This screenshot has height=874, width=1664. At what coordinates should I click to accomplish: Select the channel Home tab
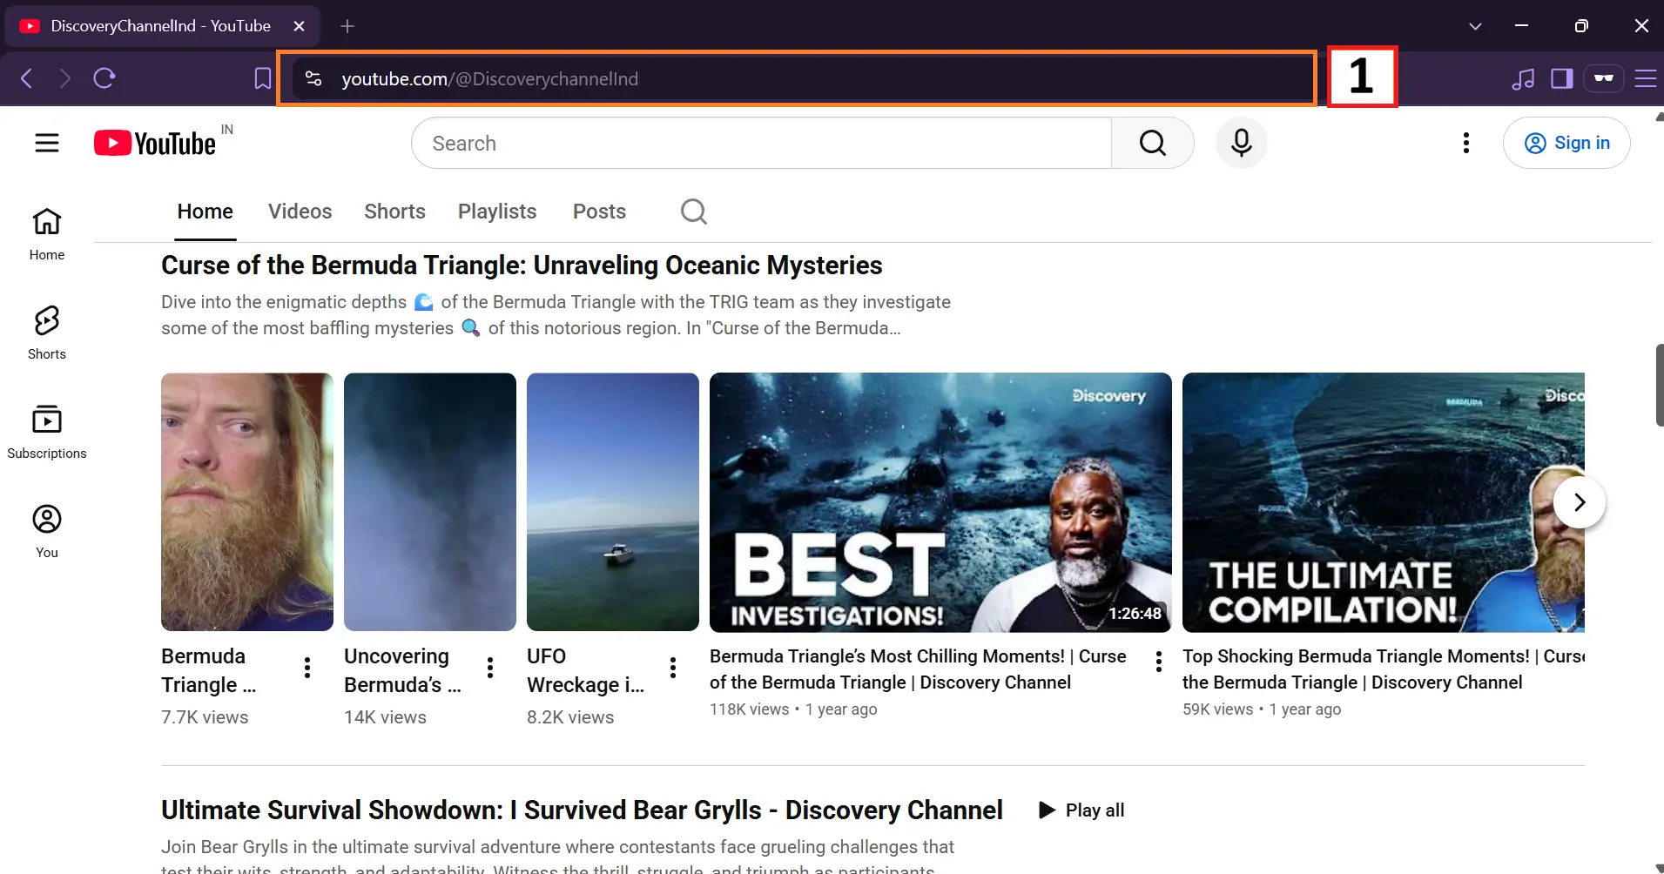205,212
